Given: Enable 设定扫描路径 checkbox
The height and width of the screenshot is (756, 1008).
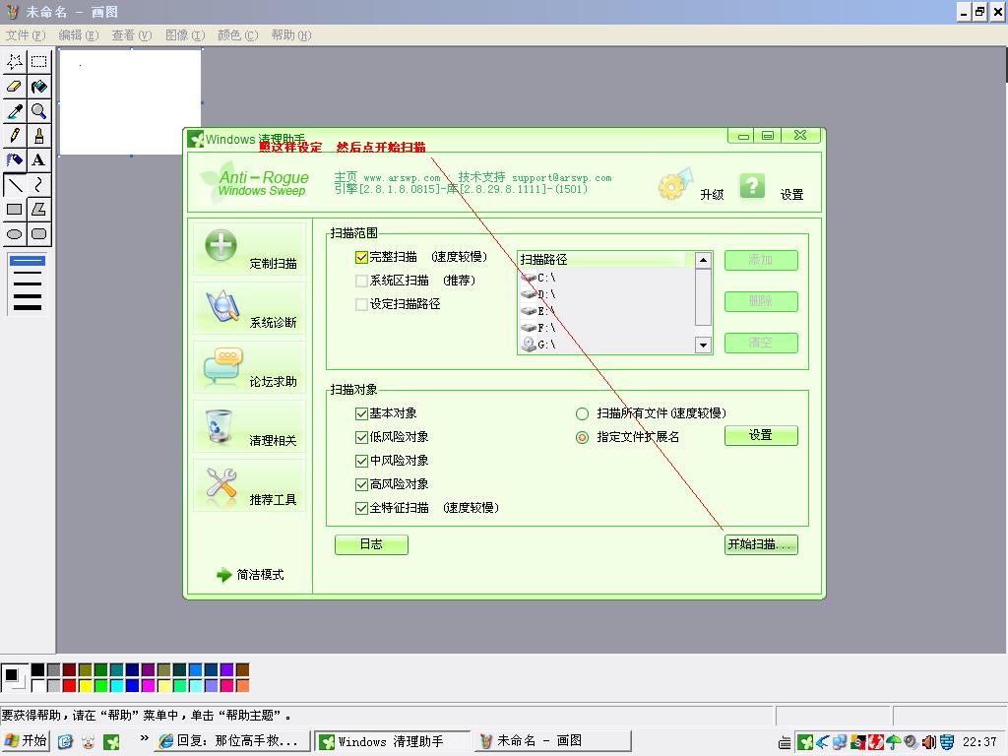Looking at the screenshot, I should point(361,304).
